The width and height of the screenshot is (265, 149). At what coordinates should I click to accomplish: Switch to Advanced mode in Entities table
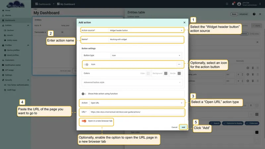(243, 14)
